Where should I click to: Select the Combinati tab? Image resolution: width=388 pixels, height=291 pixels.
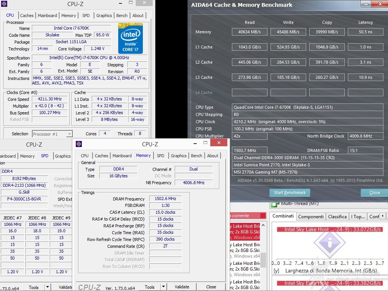[x=283, y=216]
